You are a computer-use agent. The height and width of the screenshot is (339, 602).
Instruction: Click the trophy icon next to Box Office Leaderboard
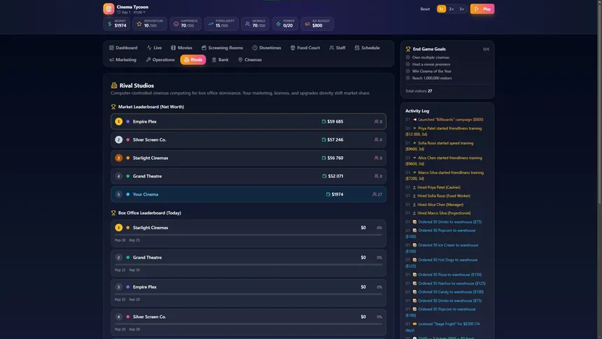click(x=113, y=213)
